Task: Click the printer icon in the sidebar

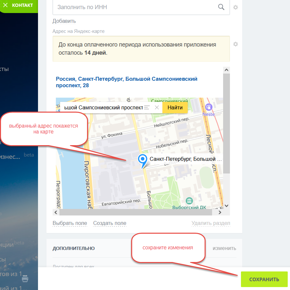Action: click(25, 279)
